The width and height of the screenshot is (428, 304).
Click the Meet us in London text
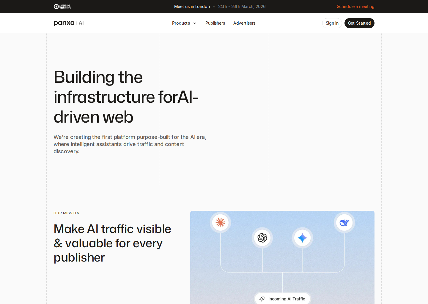192,6
